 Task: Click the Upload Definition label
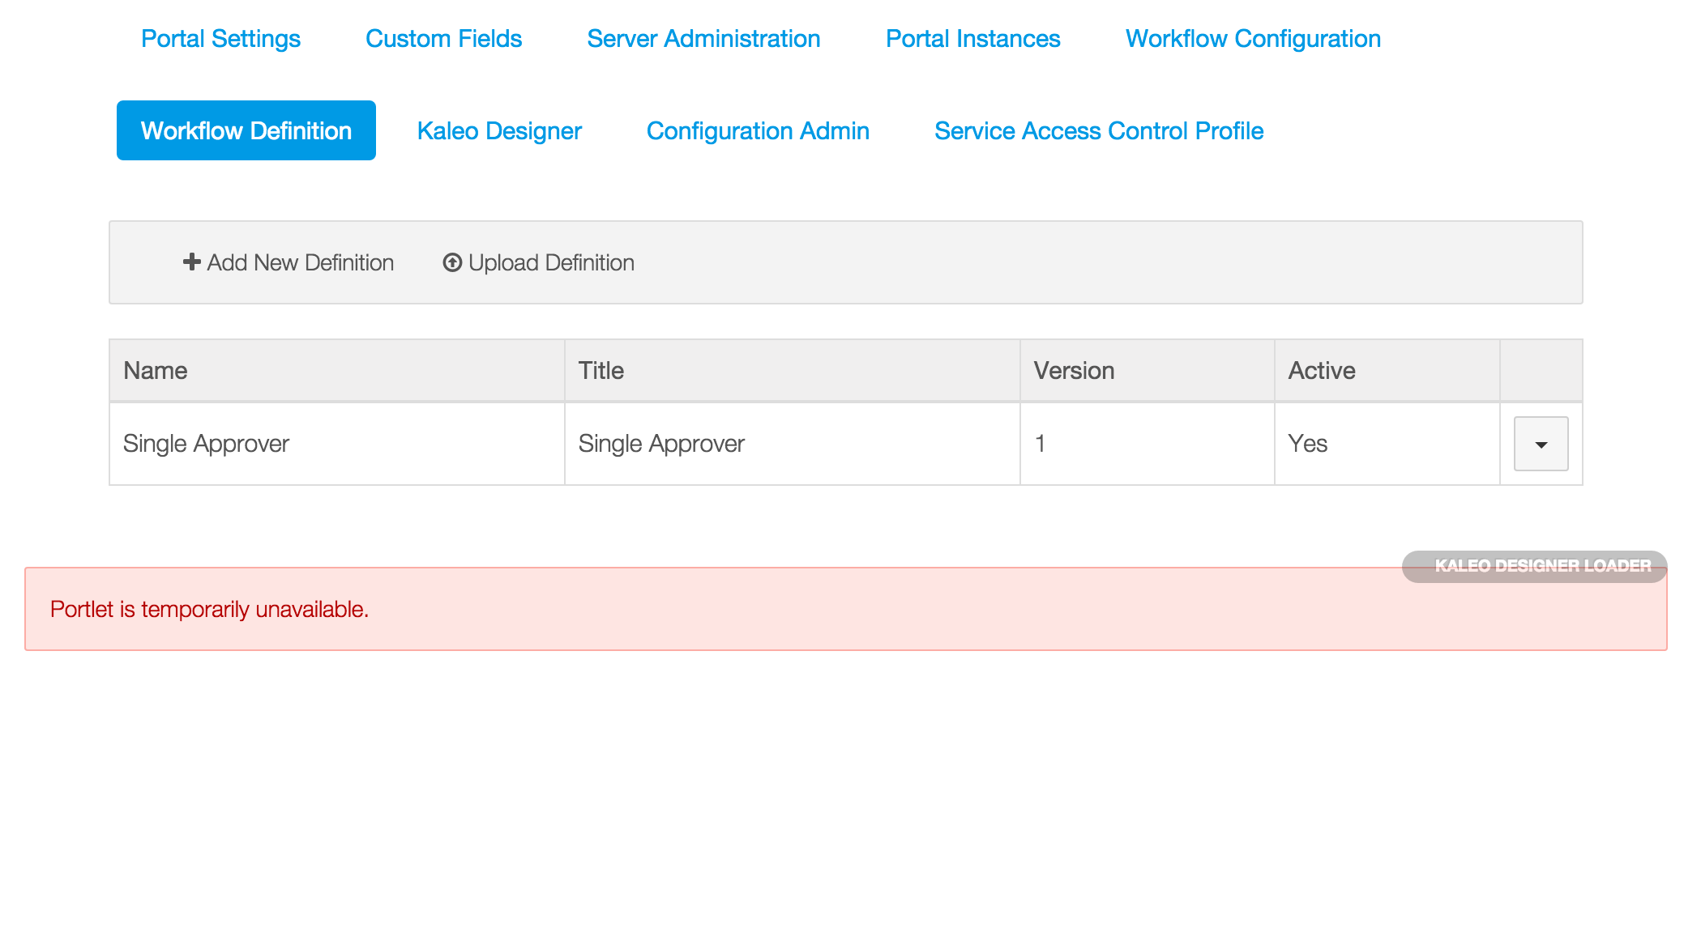click(551, 262)
